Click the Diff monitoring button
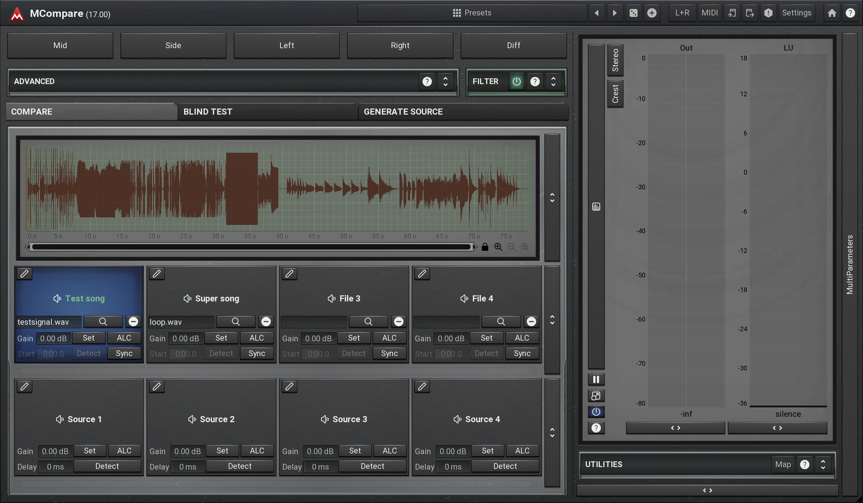This screenshot has height=503, width=863. coord(513,46)
